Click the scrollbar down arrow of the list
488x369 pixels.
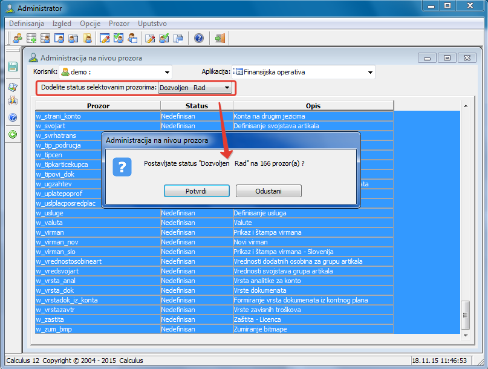coord(466,335)
